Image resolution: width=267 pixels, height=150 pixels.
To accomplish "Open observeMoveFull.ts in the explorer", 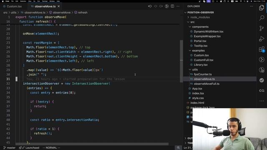I will coord(207,84).
